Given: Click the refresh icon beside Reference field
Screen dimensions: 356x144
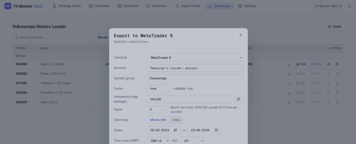Looking at the screenshot, I should [239, 99].
